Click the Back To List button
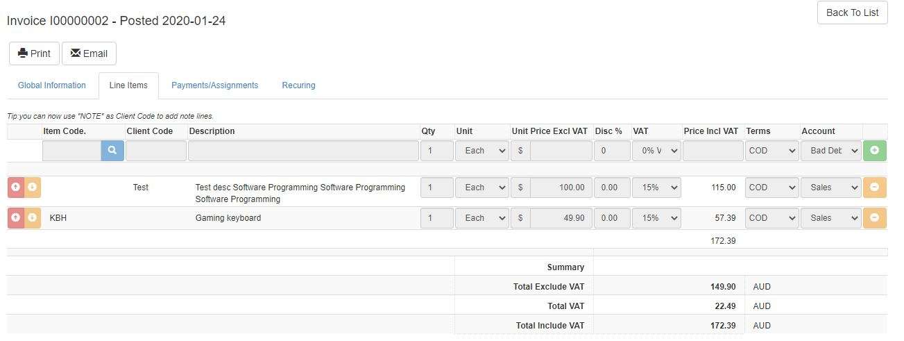 (852, 13)
